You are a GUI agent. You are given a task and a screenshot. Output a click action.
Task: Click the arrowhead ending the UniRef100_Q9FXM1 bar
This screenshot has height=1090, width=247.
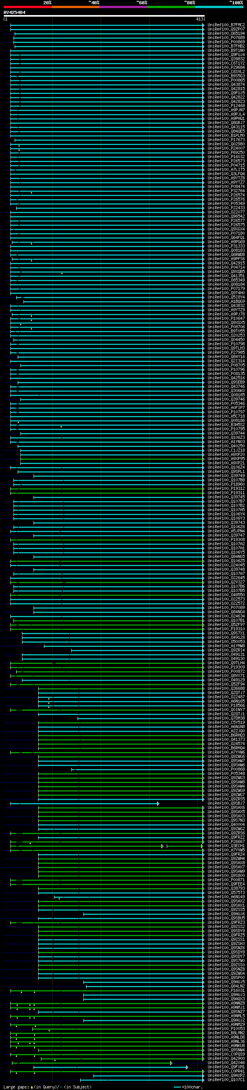(187, 1068)
